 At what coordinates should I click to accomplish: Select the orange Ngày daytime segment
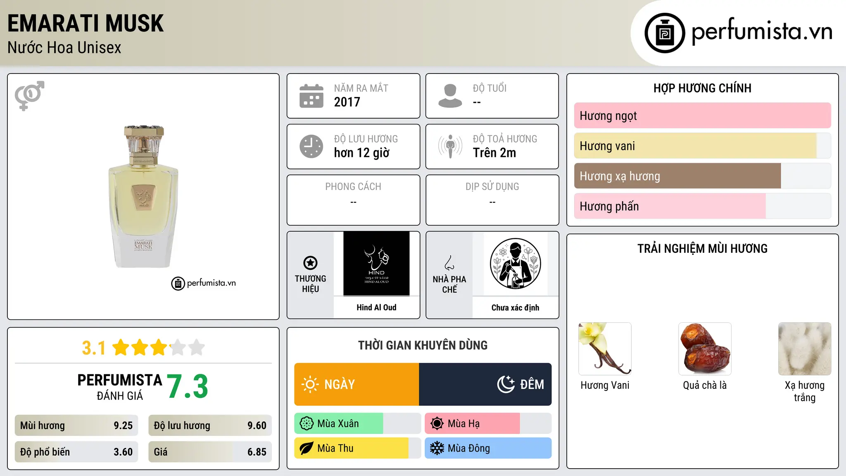coord(357,384)
